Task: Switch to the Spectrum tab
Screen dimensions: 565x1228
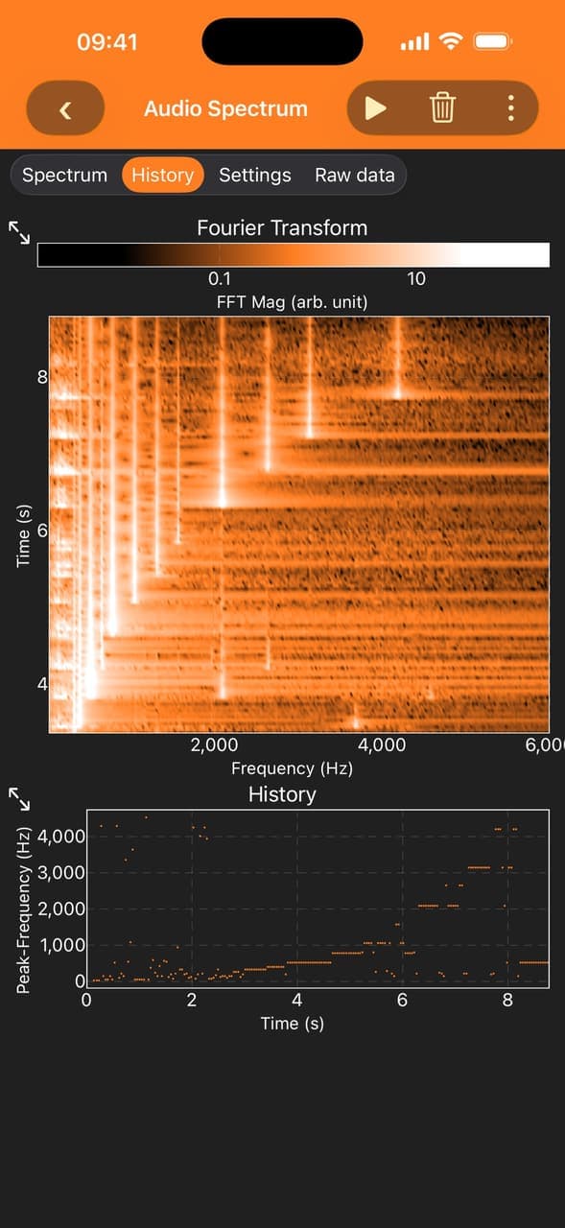Action: tap(64, 175)
